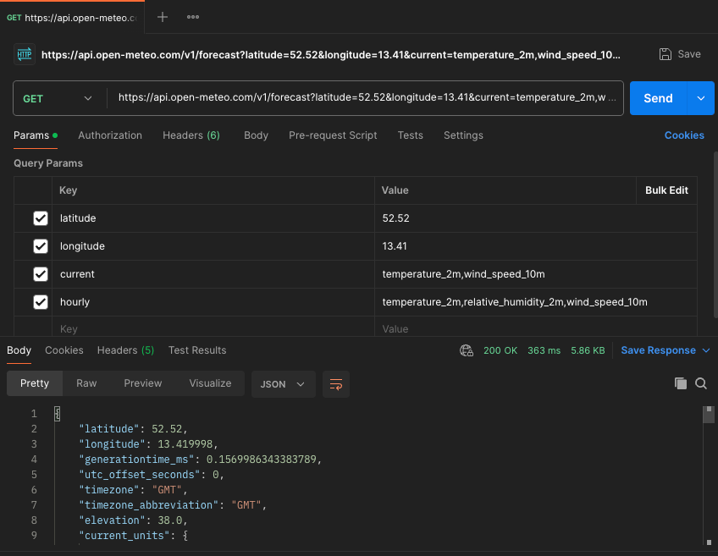Uncheck the hourly parameter checkbox
This screenshot has width=718, height=556.
pos(41,302)
